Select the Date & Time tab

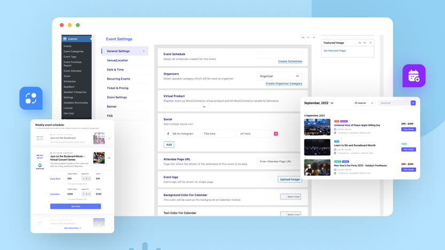[125, 69]
